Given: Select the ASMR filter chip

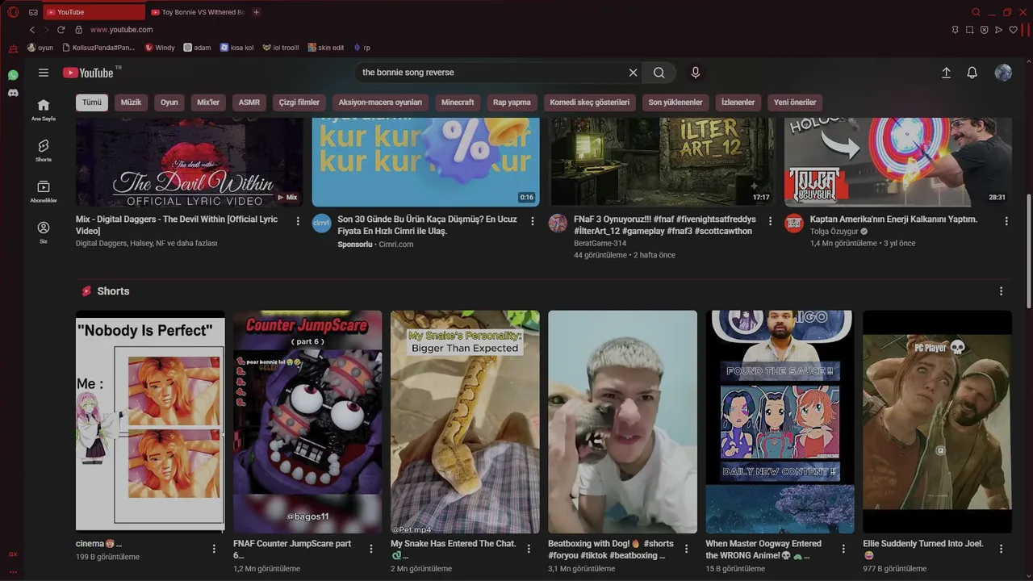Looking at the screenshot, I should (x=249, y=102).
